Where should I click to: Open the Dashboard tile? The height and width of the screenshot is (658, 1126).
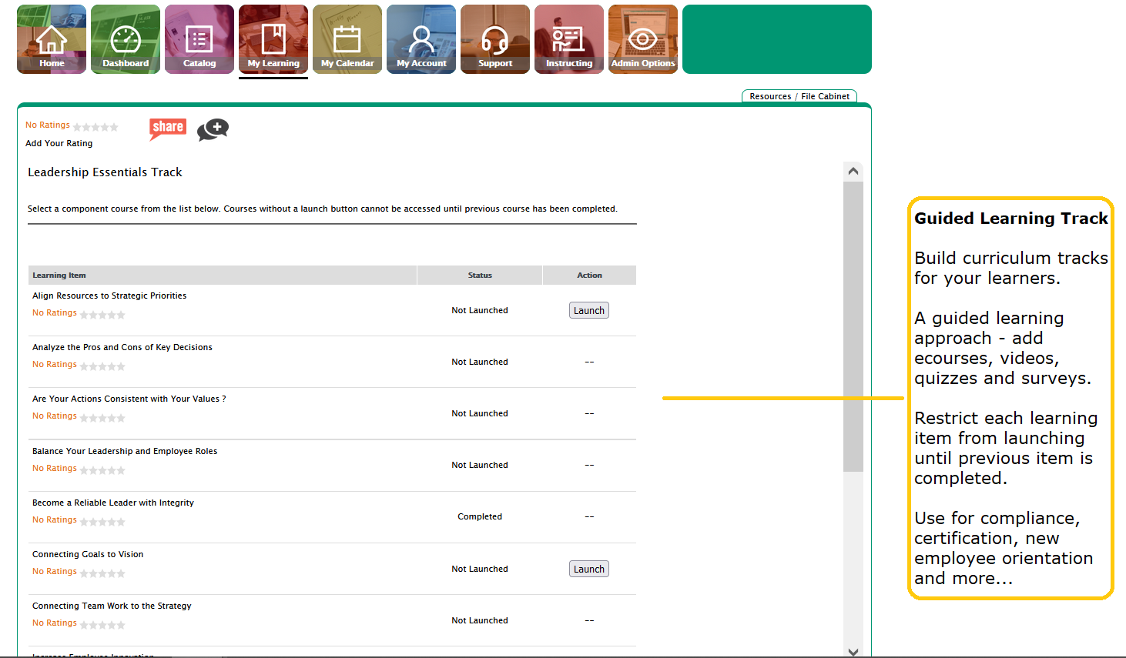126,39
